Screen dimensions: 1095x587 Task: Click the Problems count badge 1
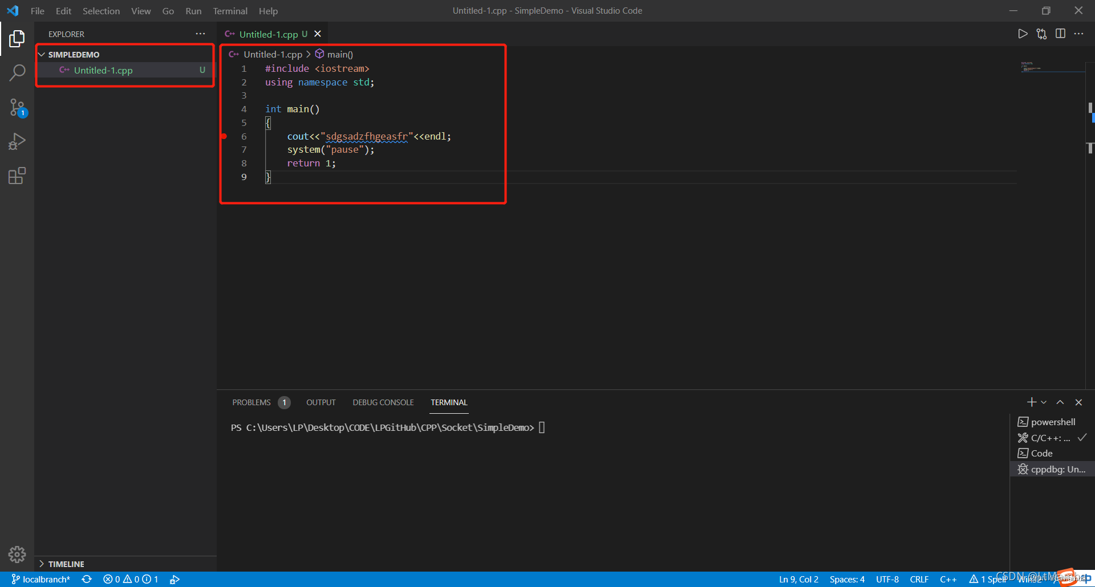(284, 402)
